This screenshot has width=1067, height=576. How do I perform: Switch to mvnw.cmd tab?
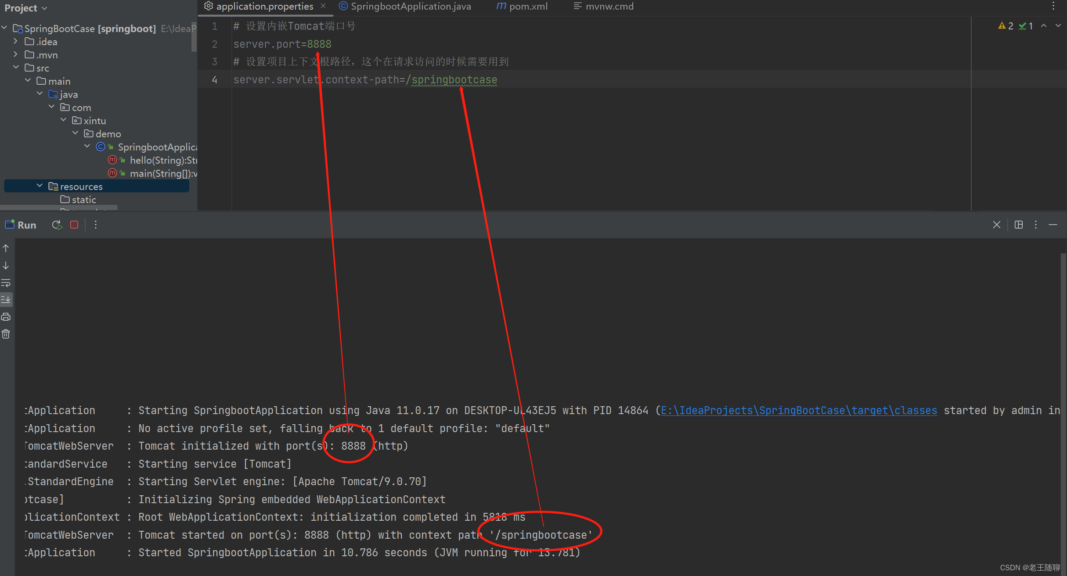(x=604, y=7)
